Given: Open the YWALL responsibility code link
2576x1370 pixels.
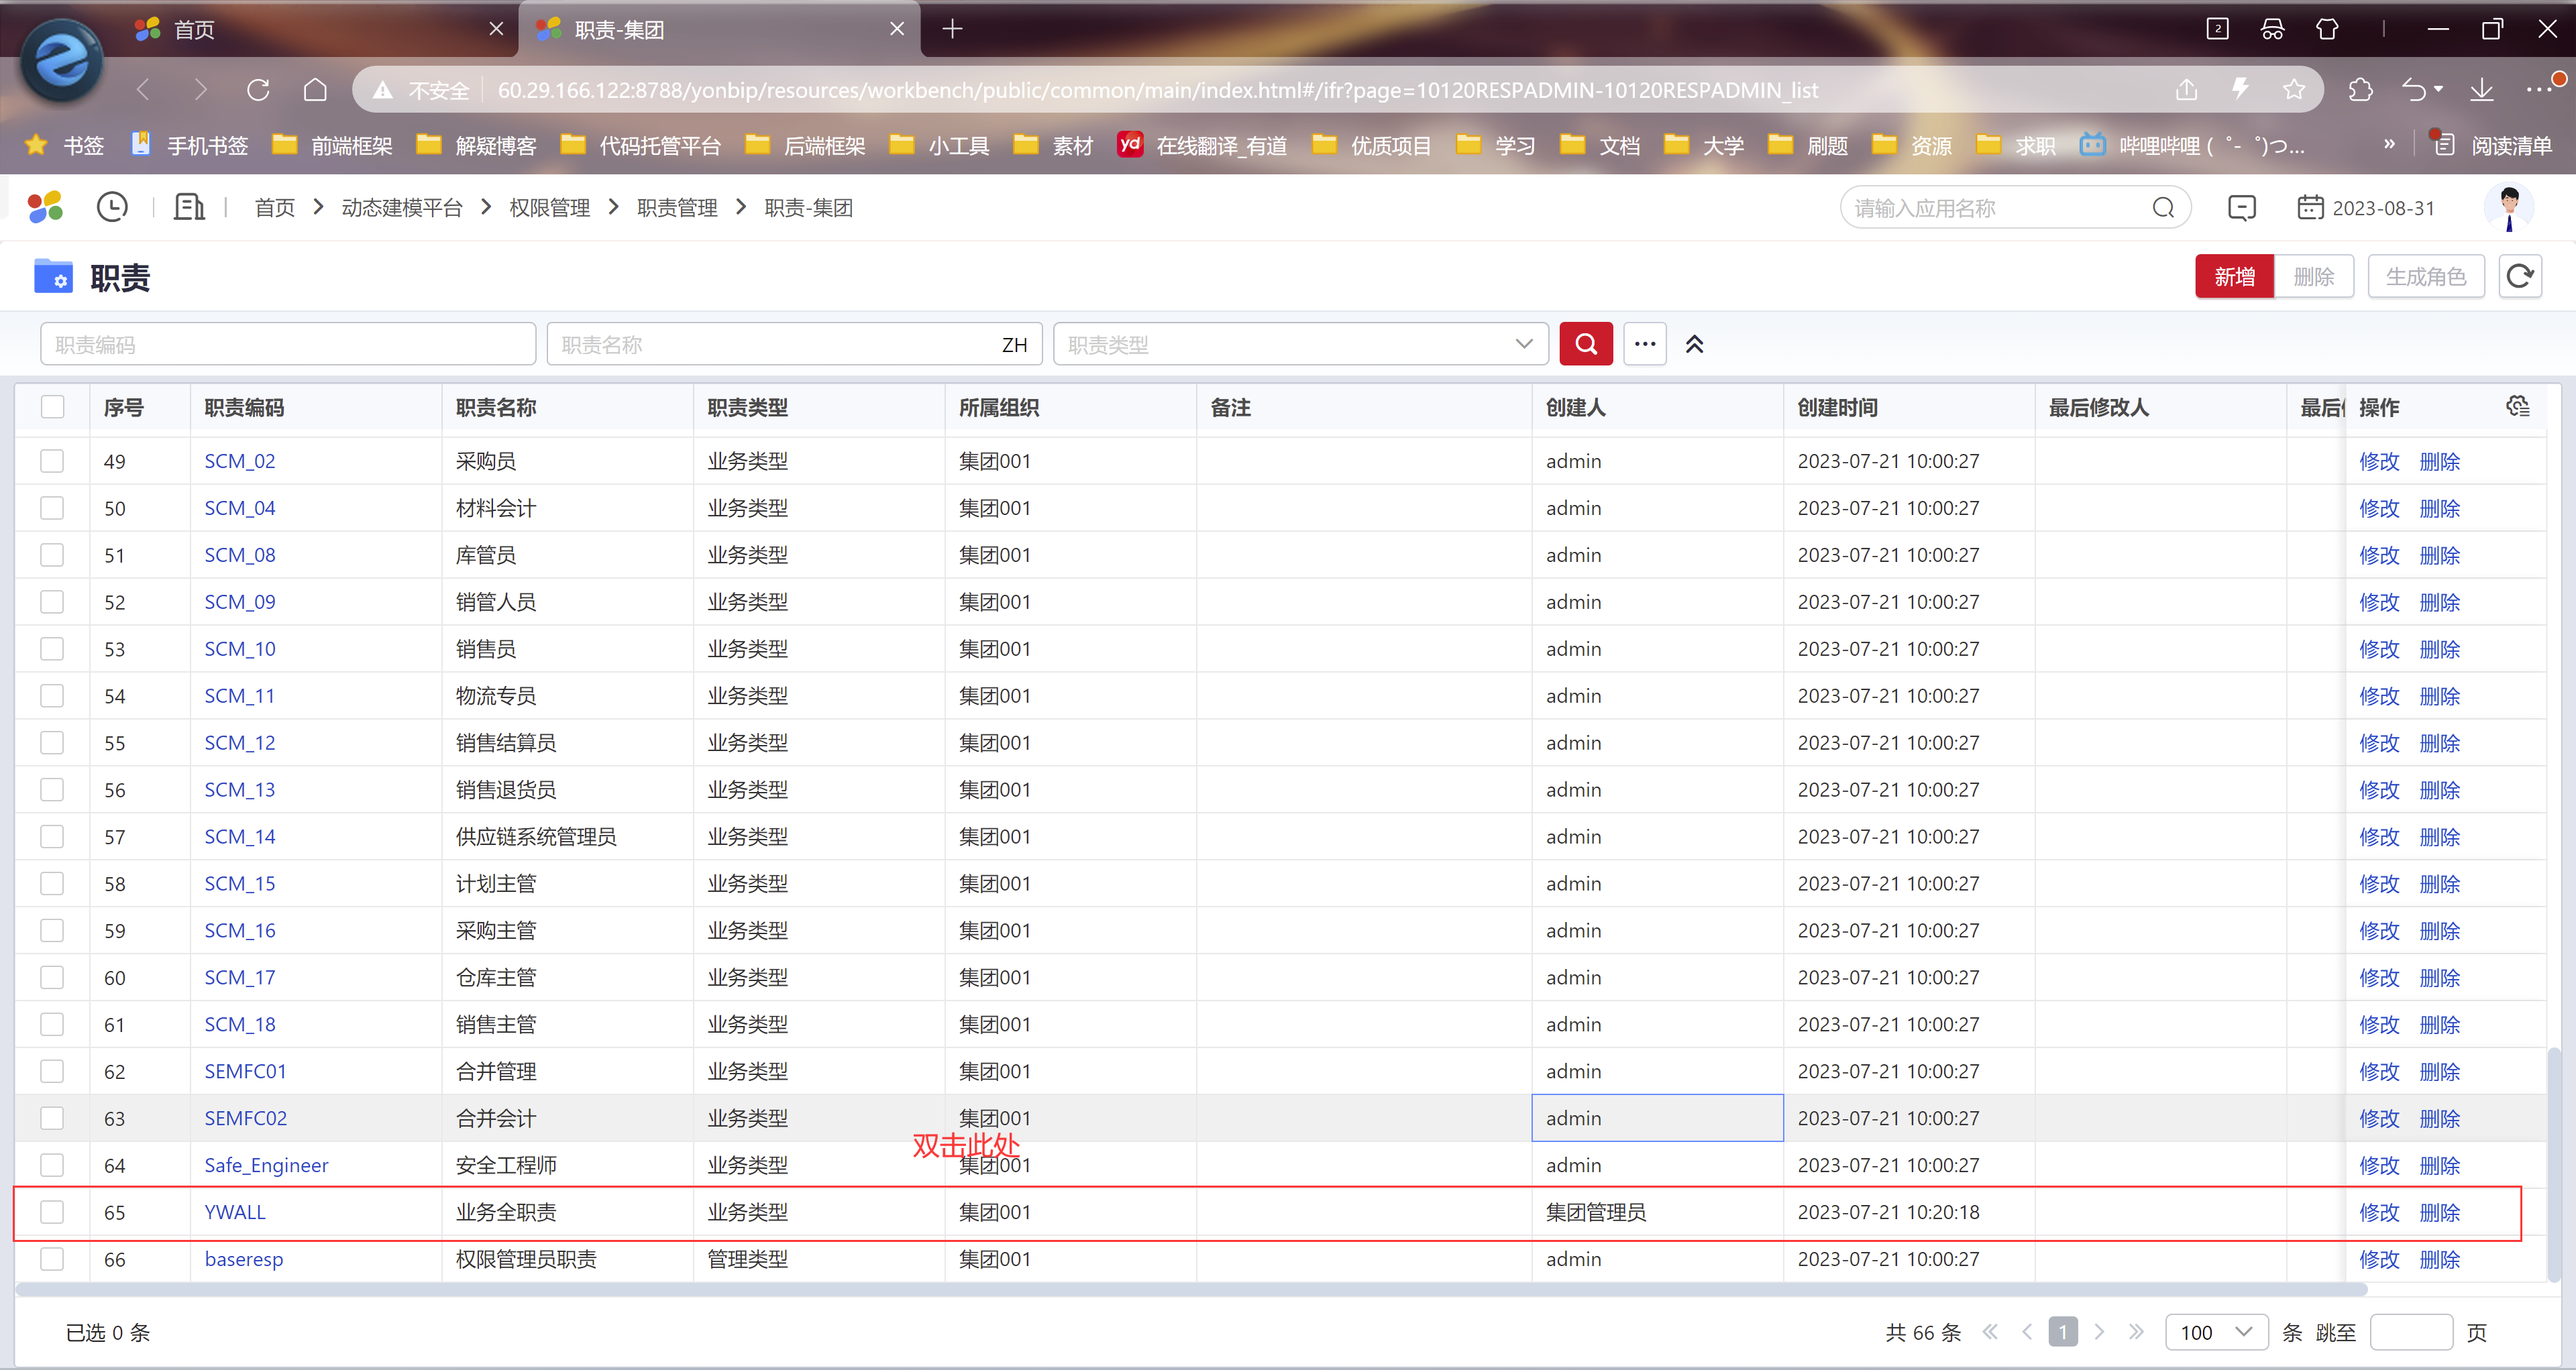Looking at the screenshot, I should pyautogui.click(x=235, y=1212).
